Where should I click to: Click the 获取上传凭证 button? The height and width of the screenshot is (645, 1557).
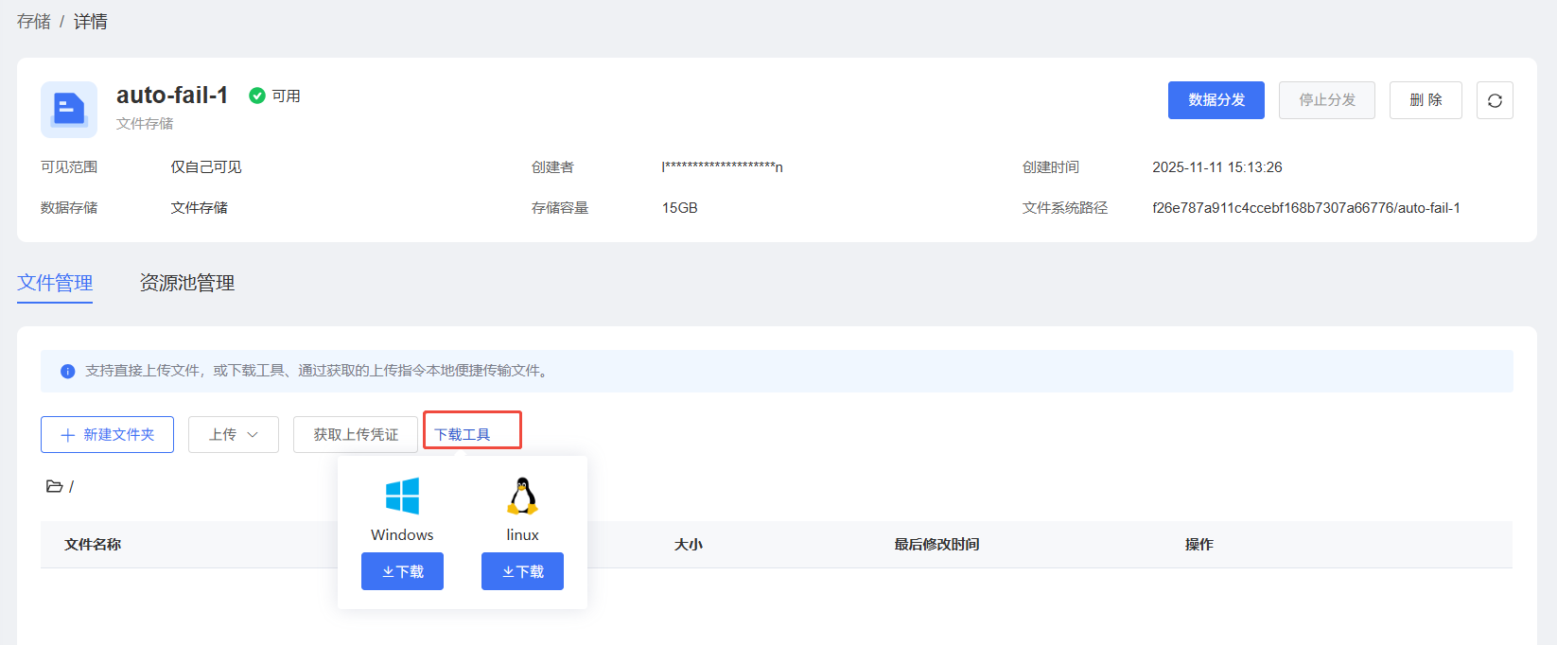356,434
